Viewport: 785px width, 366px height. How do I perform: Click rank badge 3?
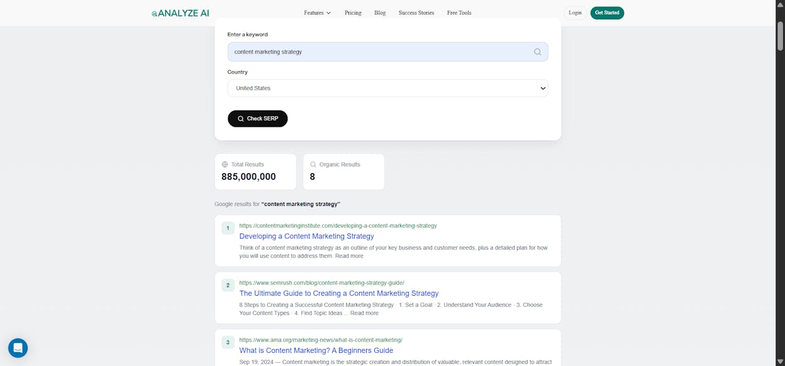tap(228, 342)
